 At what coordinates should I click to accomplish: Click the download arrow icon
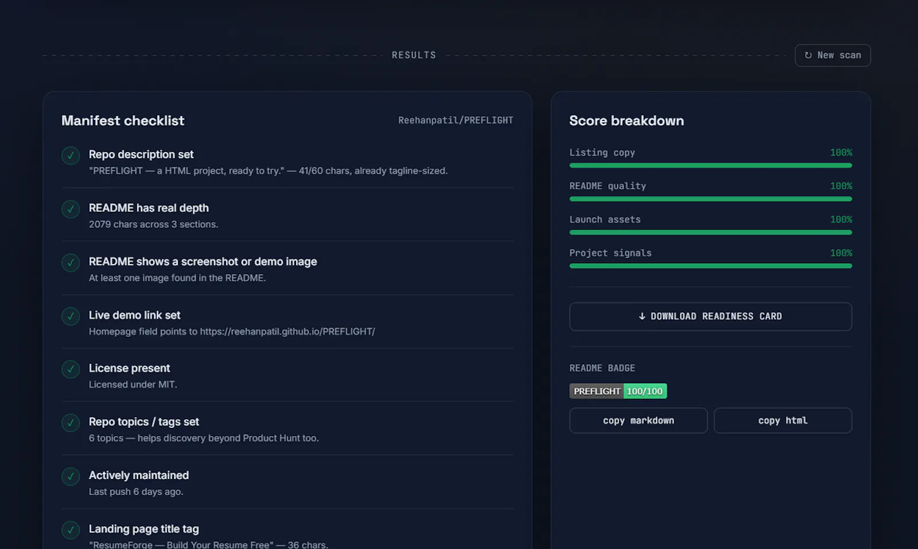(642, 317)
